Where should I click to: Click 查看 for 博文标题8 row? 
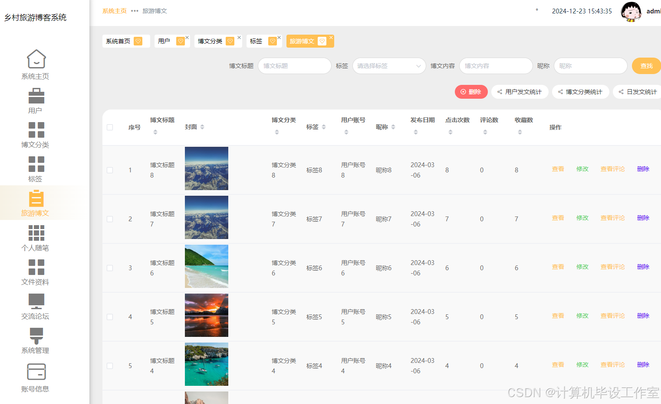(x=558, y=169)
